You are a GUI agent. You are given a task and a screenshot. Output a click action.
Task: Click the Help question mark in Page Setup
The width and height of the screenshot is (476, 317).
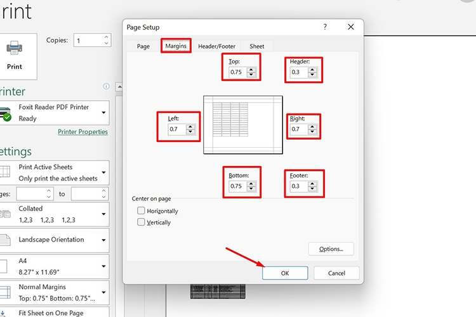[x=325, y=27]
